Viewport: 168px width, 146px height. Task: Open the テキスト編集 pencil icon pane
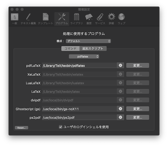click(28, 18)
